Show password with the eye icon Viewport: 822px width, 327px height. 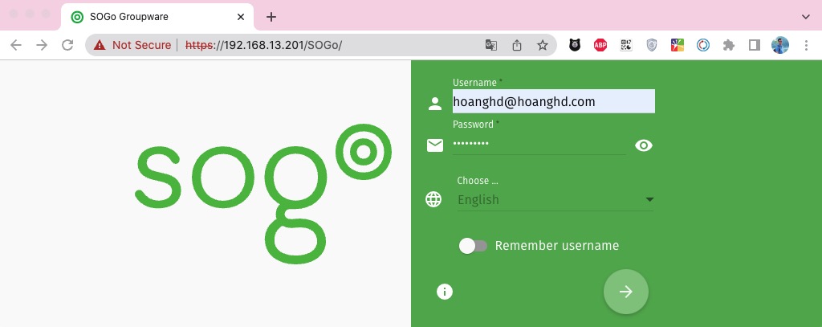[643, 145]
